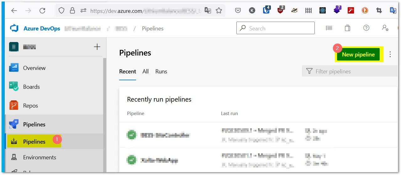The image size is (401, 175).
Task: Switch to the Recent tab
Action: point(128,72)
